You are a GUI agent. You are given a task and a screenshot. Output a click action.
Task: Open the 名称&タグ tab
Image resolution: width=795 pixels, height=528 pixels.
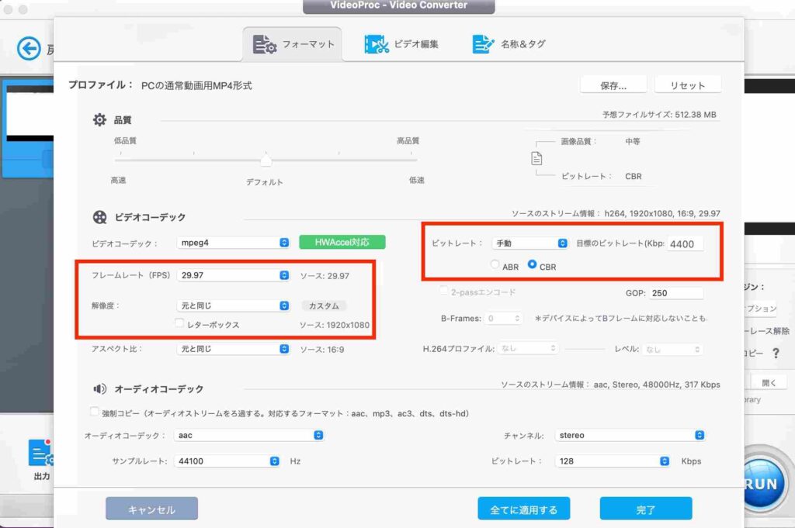pos(509,44)
